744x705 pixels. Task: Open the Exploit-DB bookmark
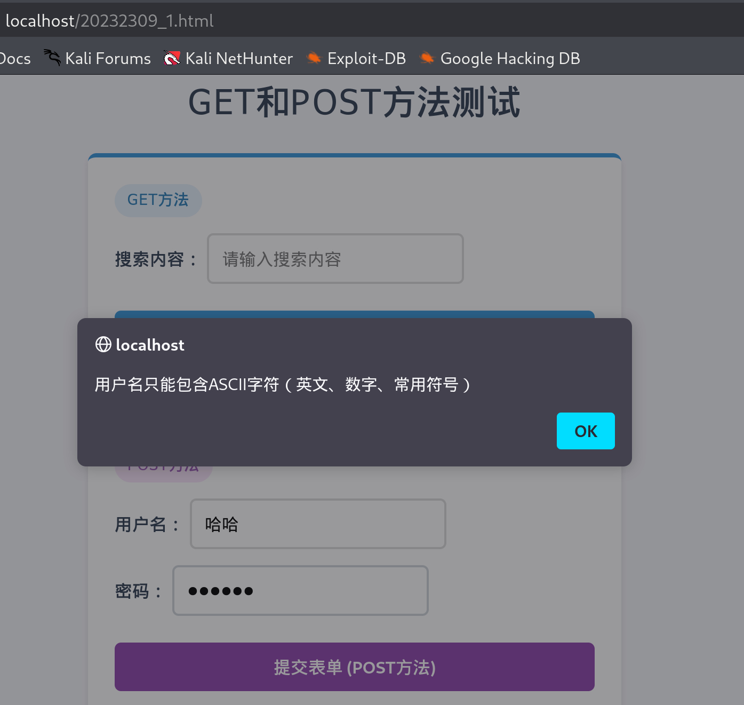(x=356, y=58)
